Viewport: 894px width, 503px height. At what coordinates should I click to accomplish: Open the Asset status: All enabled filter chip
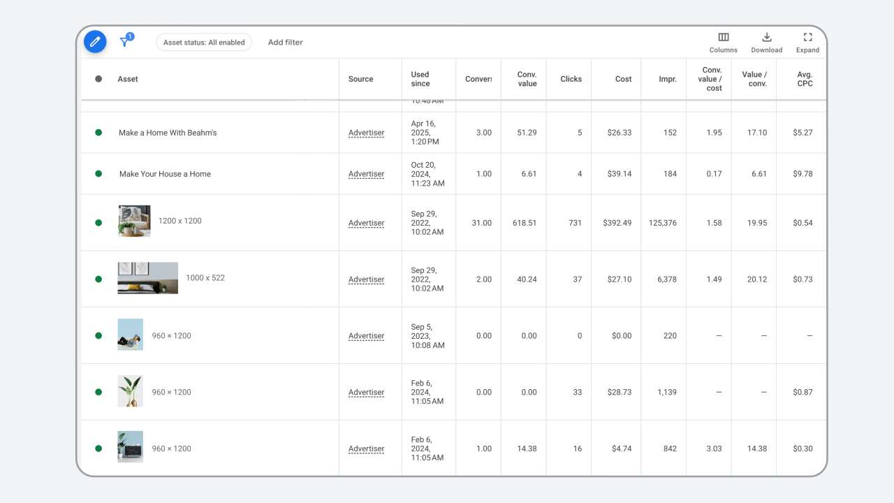(204, 43)
